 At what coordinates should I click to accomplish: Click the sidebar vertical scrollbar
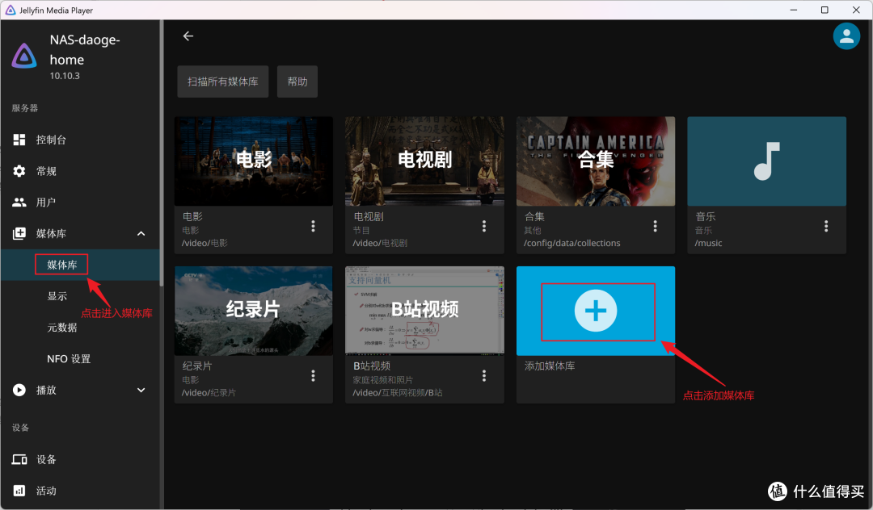(x=162, y=153)
